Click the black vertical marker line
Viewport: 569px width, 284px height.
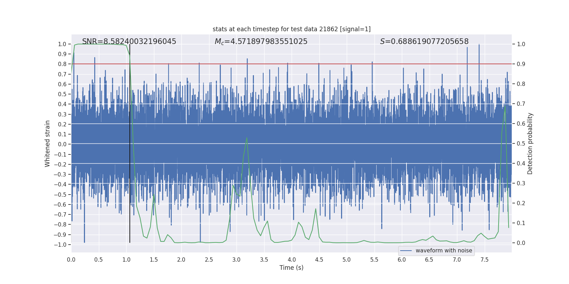[x=130, y=143]
